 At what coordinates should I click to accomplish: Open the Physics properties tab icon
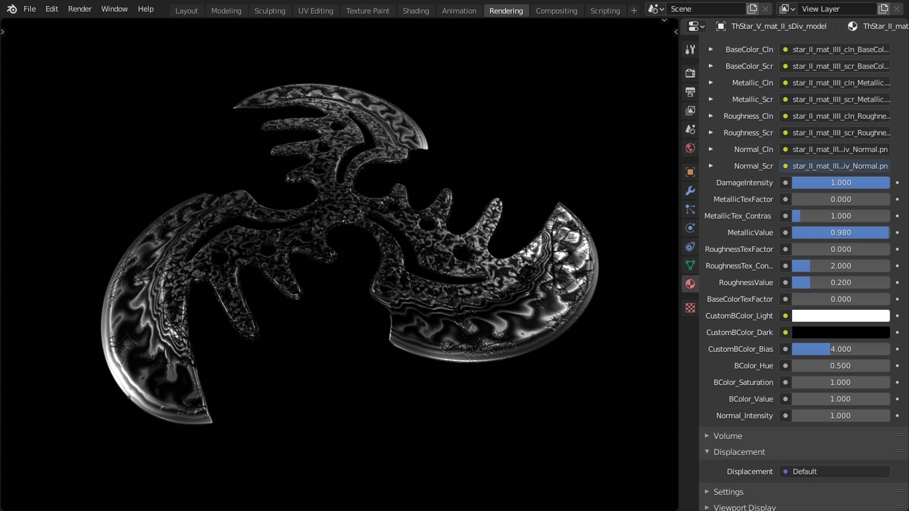pos(690,228)
